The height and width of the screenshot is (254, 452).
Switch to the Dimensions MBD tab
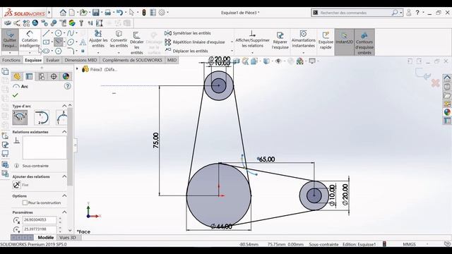[x=81, y=60]
